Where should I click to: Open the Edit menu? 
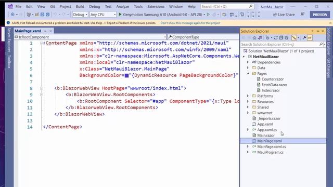(x=29, y=7)
